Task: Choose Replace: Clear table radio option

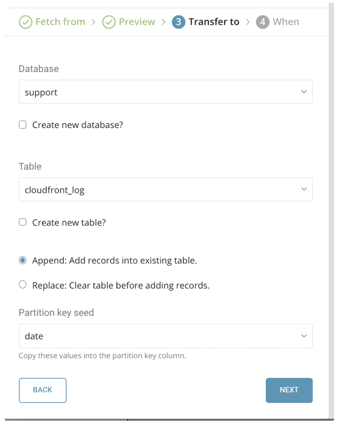Action: pyautogui.click(x=23, y=285)
